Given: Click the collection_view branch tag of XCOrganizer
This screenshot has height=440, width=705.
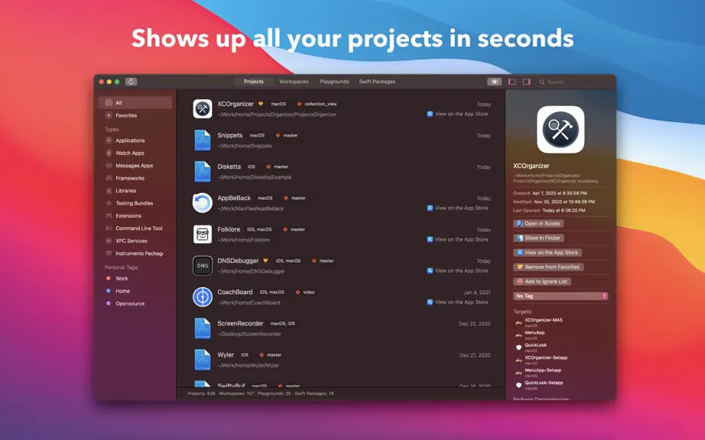Looking at the screenshot, I should (x=317, y=104).
